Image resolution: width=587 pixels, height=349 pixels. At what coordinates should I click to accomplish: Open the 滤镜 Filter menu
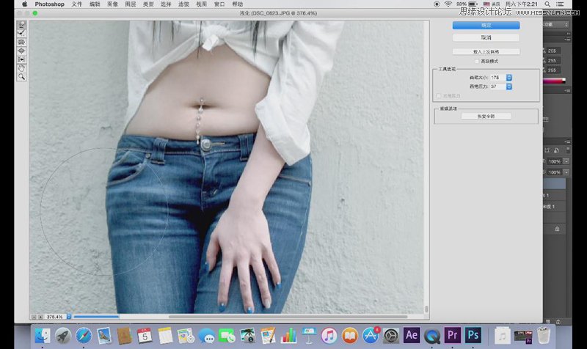pos(183,4)
